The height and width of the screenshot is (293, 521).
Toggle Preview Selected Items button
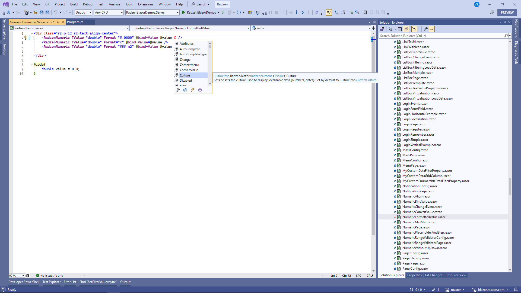pyautogui.click(x=432, y=29)
